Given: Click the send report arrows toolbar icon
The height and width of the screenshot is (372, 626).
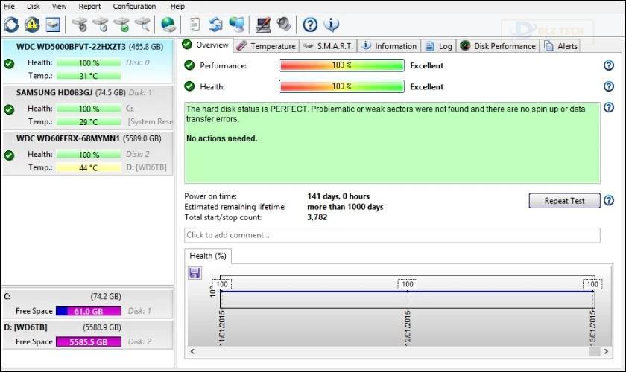Looking at the screenshot, I should point(215,25).
